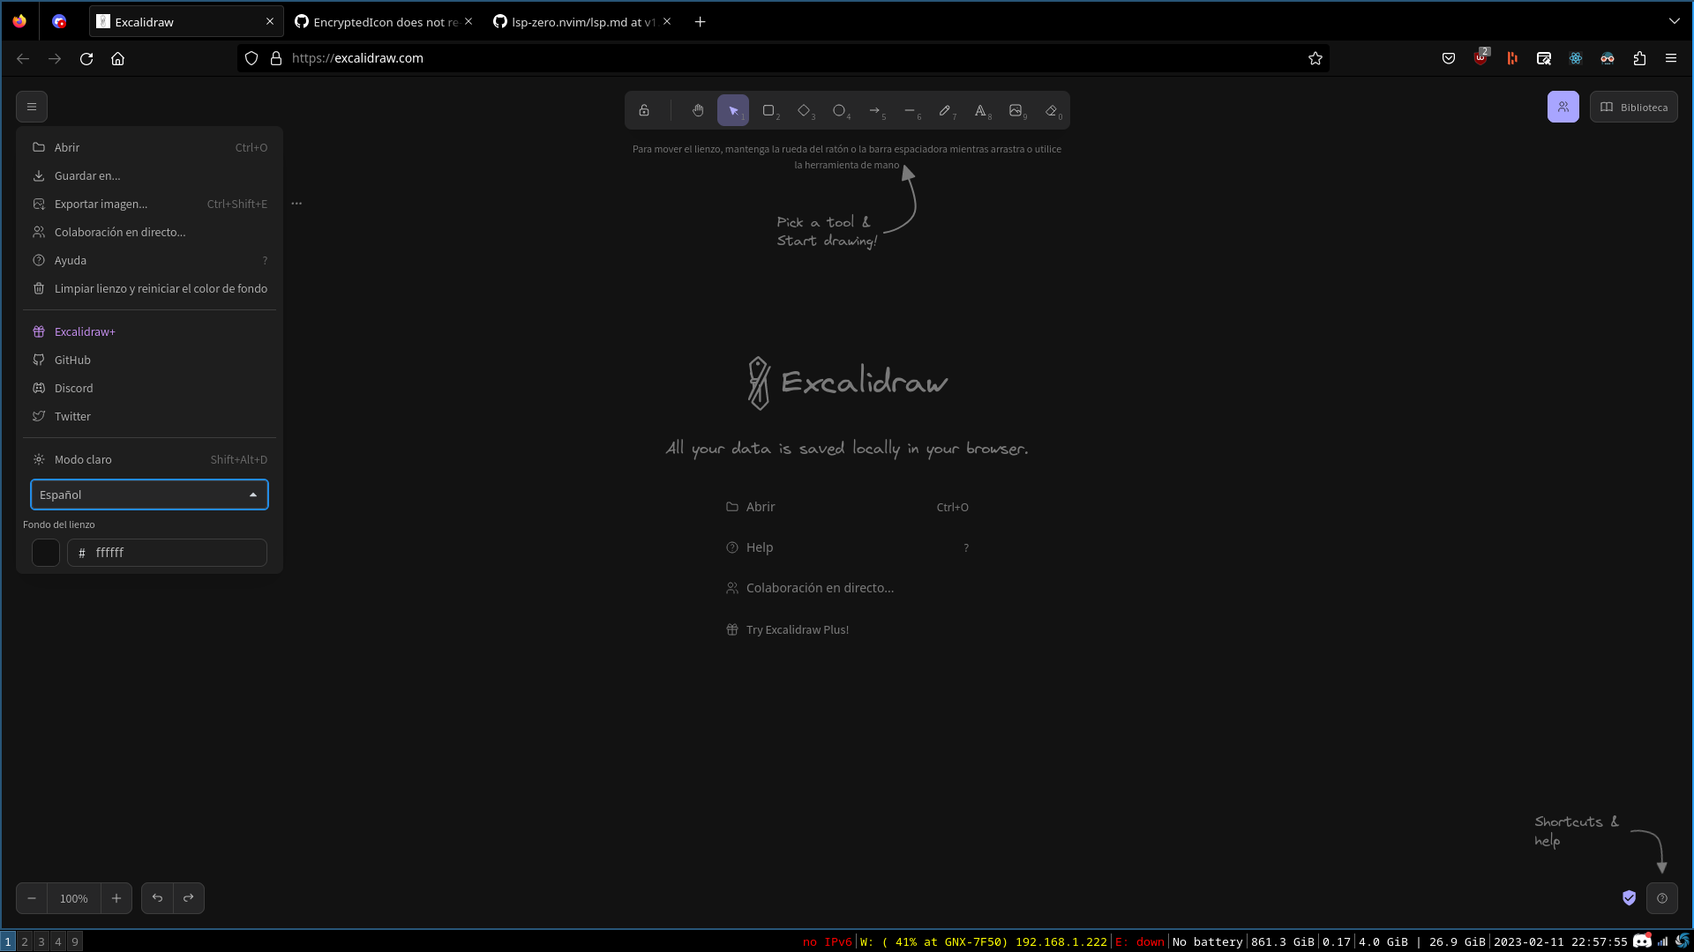1694x952 pixels.
Task: Toggle live collaboration sharing panel
Action: coord(1563,107)
